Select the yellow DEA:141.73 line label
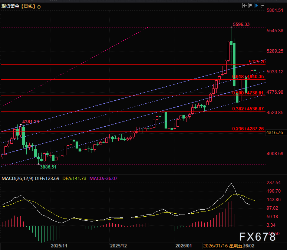 (74, 178)
